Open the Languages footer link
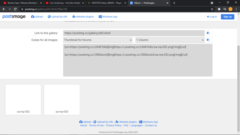240x135 pixels. (136, 125)
